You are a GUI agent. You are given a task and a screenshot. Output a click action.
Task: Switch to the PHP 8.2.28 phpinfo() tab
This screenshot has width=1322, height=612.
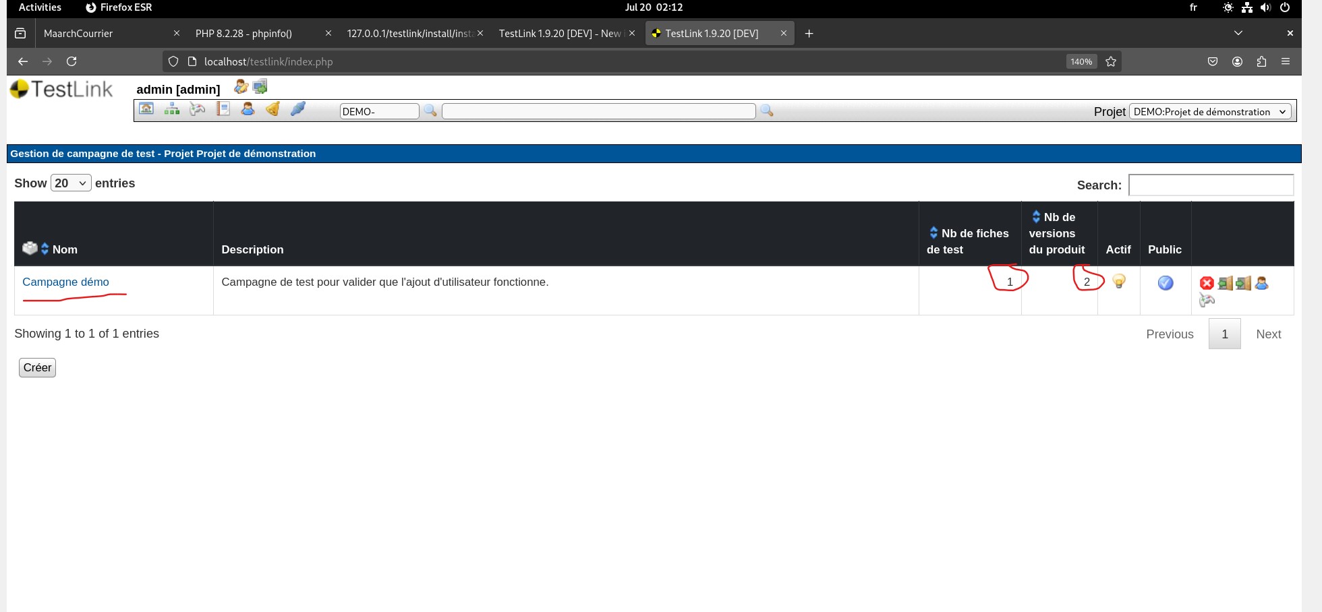253,34
